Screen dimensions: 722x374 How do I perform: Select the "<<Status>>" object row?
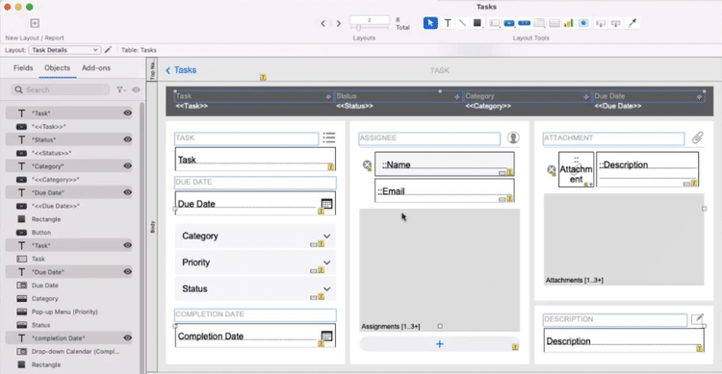pos(69,153)
